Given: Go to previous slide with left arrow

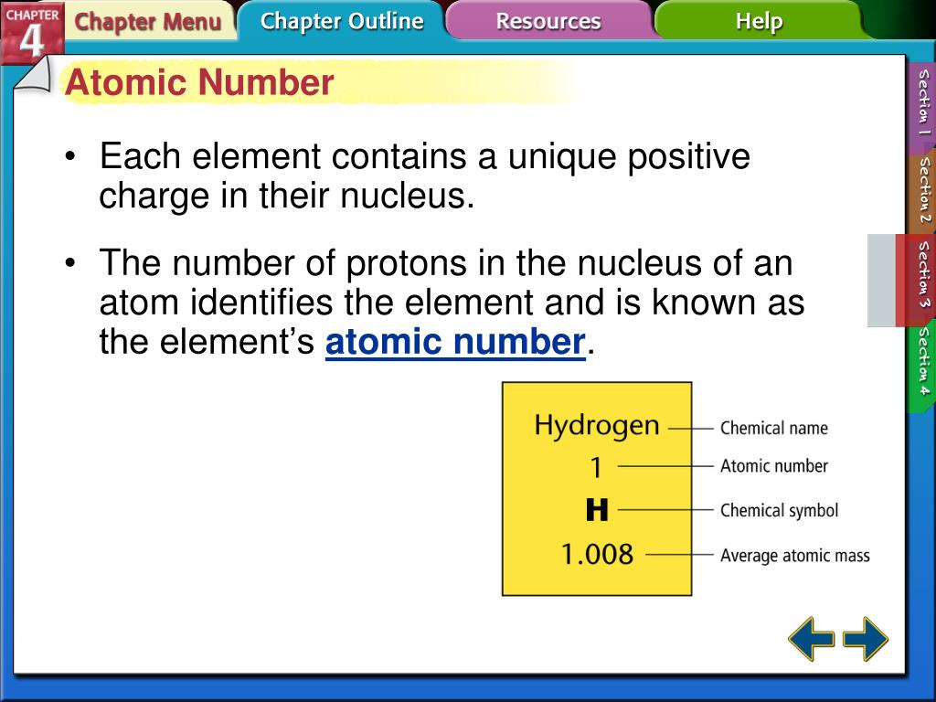Looking at the screenshot, I should (x=812, y=639).
